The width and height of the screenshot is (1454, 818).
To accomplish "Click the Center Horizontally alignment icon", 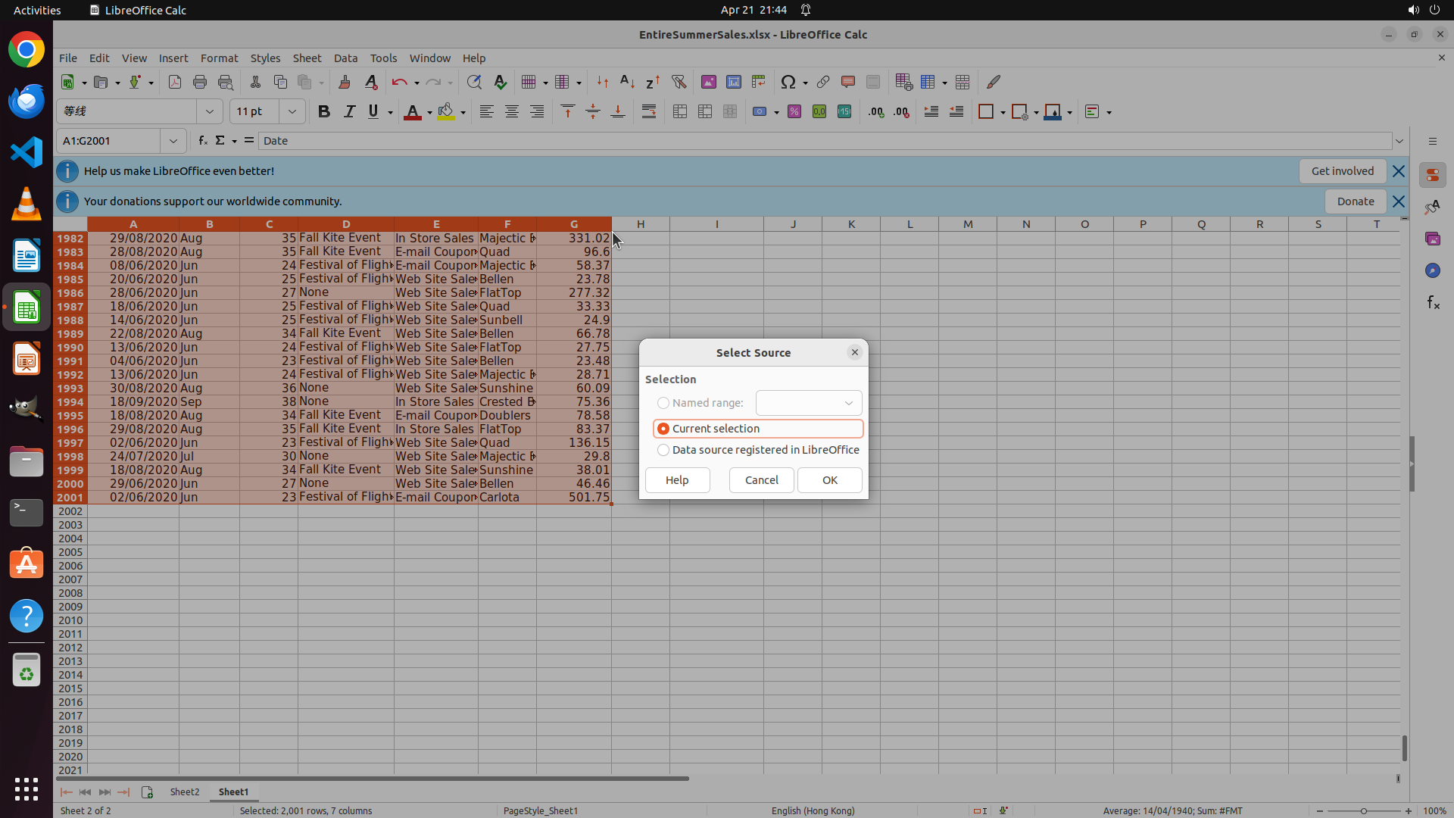I will point(512,112).
